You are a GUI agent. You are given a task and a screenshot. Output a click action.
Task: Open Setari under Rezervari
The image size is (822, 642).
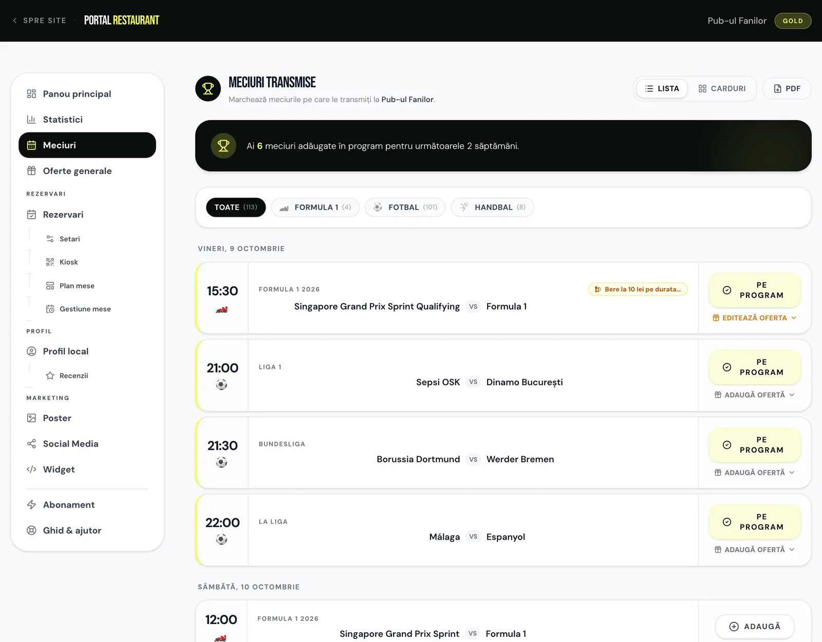click(69, 239)
